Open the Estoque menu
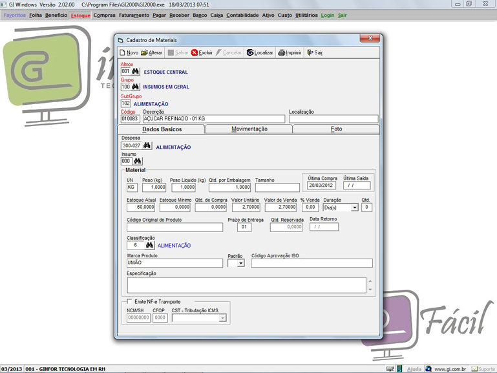Image resolution: width=497 pixels, height=373 pixels. click(81, 16)
